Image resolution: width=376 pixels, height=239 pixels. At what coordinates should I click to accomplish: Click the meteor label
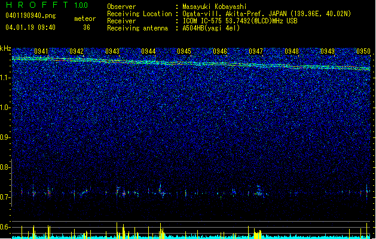tap(85, 19)
